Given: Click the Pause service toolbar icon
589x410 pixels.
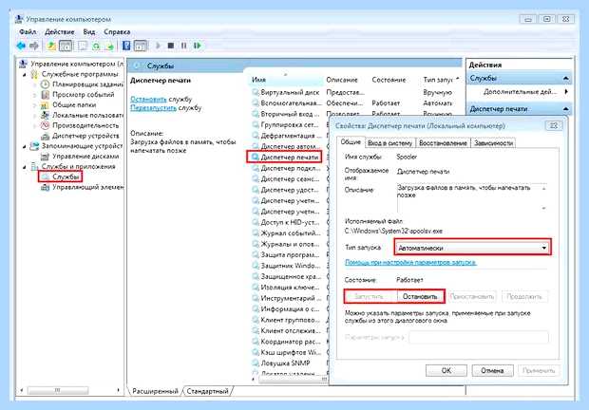Looking at the screenshot, I should click(x=183, y=46).
